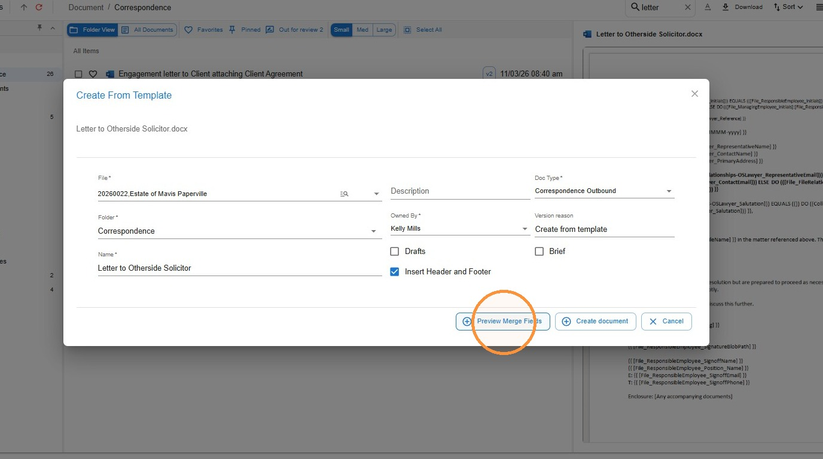This screenshot has height=459, width=823.
Task: Tick the Brief checkbox
Action: tap(539, 252)
